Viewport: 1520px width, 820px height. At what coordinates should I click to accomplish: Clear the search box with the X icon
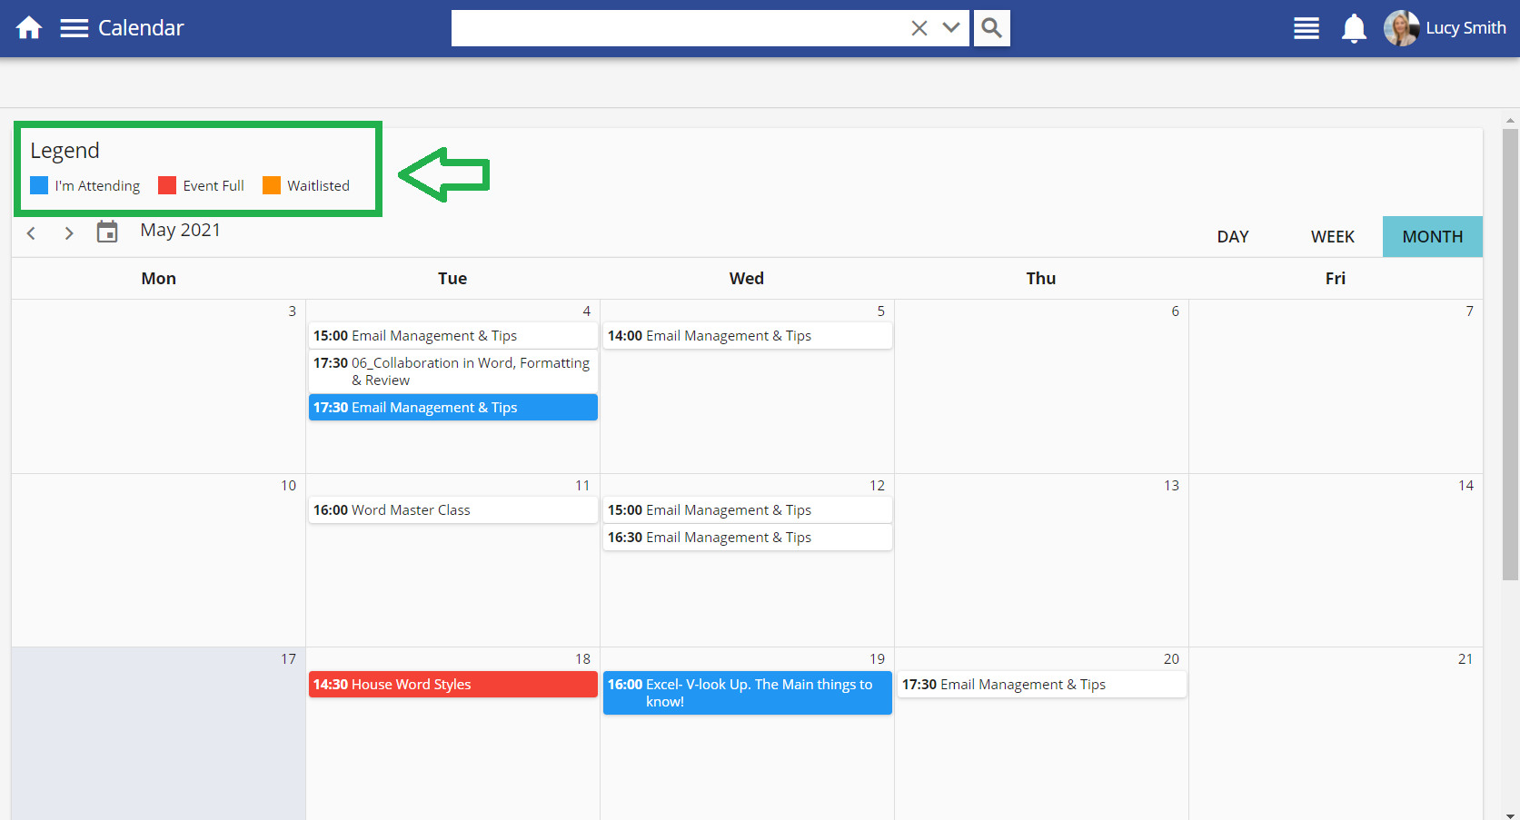(x=919, y=27)
